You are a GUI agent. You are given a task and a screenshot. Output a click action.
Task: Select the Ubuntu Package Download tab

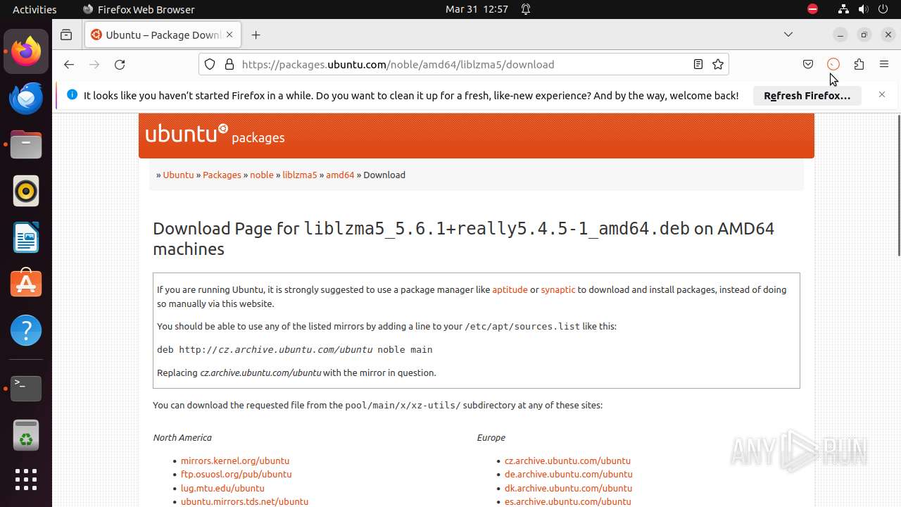point(163,35)
